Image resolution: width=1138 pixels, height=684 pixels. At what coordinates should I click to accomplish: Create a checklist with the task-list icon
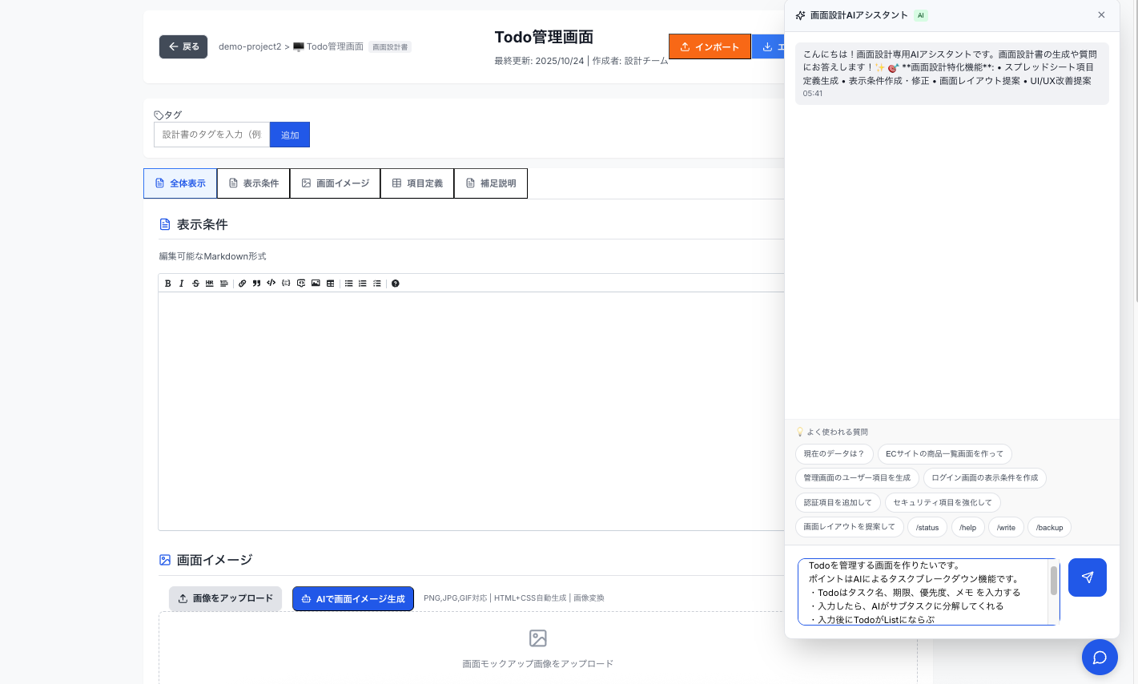coord(377,284)
